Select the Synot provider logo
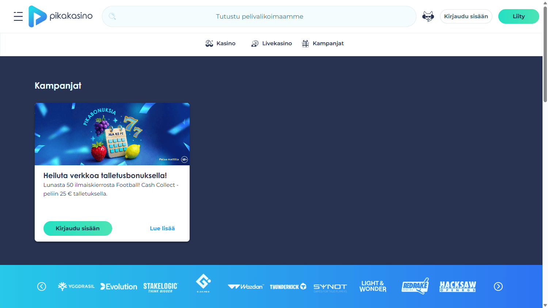Image resolution: width=548 pixels, height=308 pixels. pyautogui.click(x=330, y=288)
